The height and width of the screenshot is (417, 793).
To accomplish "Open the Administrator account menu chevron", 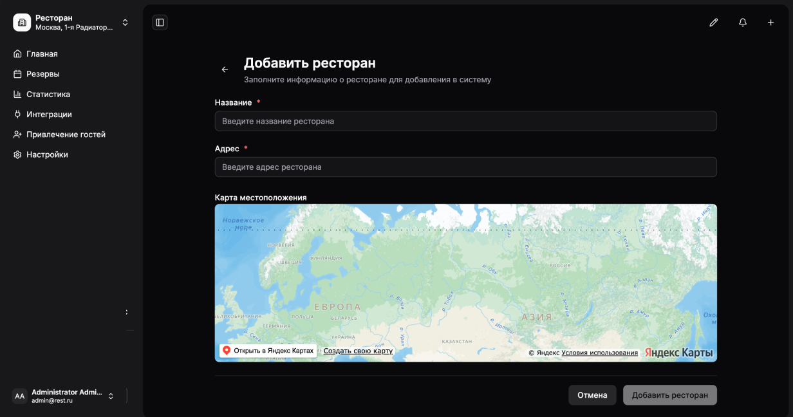I will pos(111,396).
